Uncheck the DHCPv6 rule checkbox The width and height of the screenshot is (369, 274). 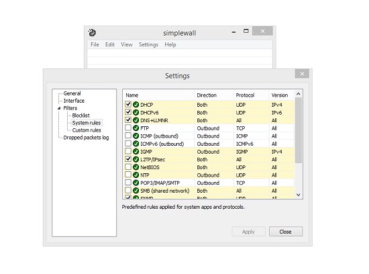coord(128,112)
